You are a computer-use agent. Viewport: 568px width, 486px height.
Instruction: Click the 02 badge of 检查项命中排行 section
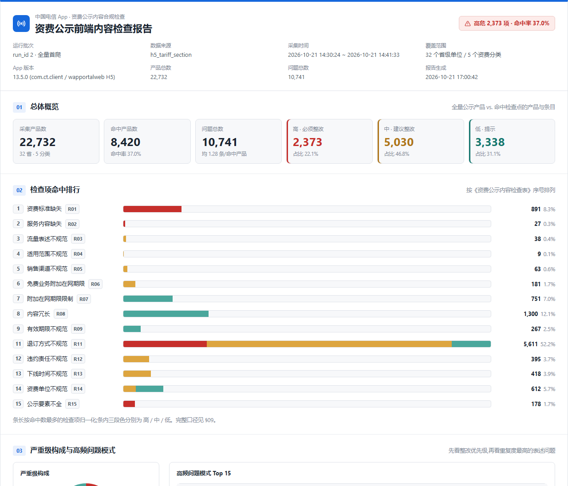tap(19, 190)
